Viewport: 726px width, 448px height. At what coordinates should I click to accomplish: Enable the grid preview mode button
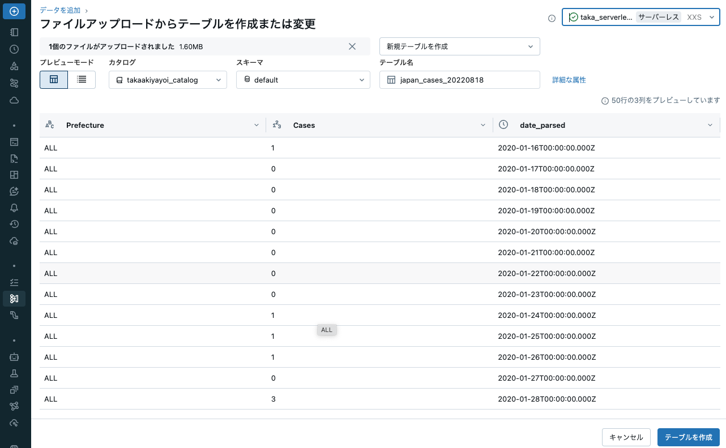pyautogui.click(x=54, y=80)
